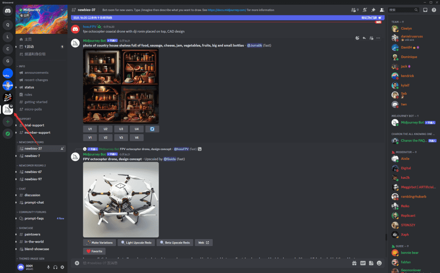Open user settings gear icon
This screenshot has width=440, height=273.
point(62,267)
